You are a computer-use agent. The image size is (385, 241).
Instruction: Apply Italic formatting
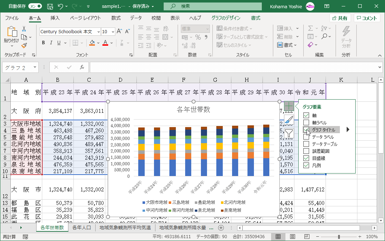pos(52,43)
